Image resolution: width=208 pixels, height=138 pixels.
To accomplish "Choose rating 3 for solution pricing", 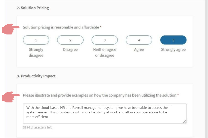I will pos(105,40).
